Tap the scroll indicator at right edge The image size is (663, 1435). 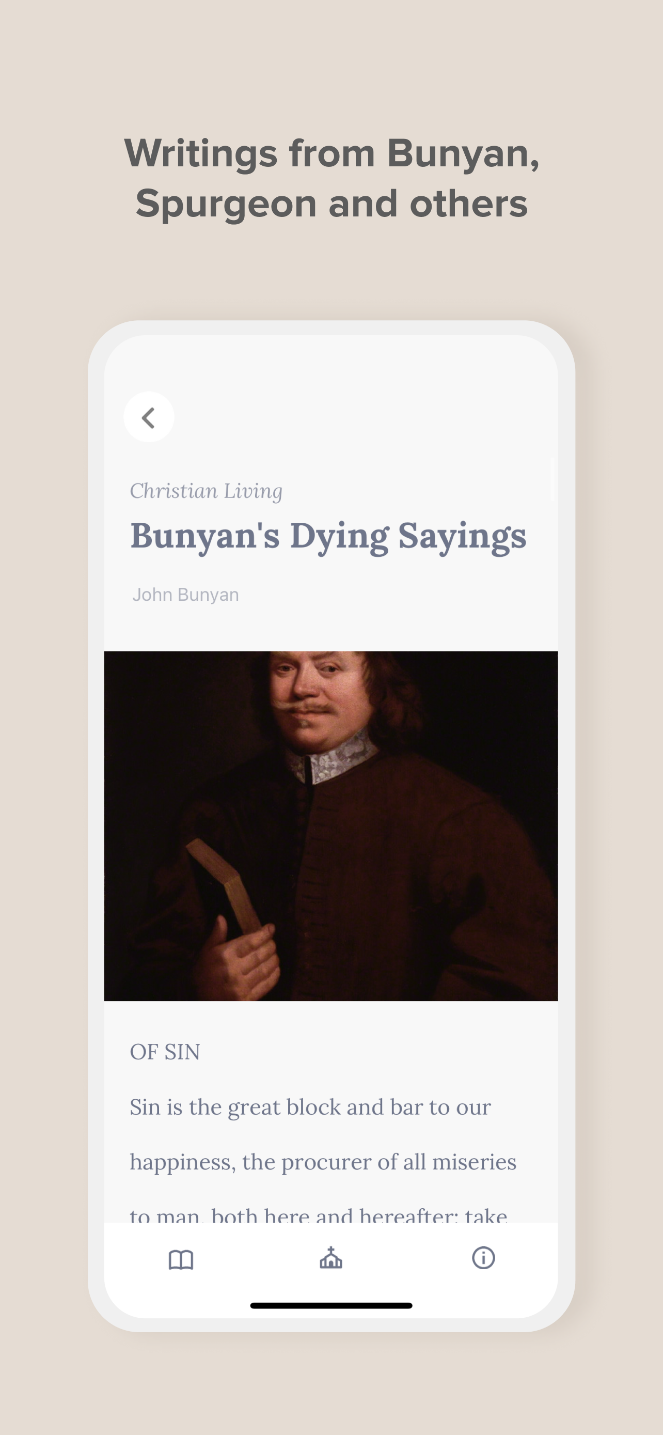[552, 479]
